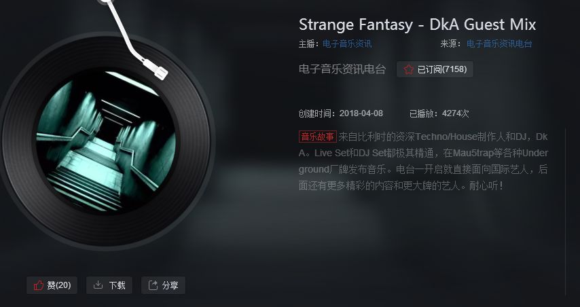Viewport: 580px width, 307px height.
Task: Open the 主播 link 电子音乐资讯
Action: point(347,44)
